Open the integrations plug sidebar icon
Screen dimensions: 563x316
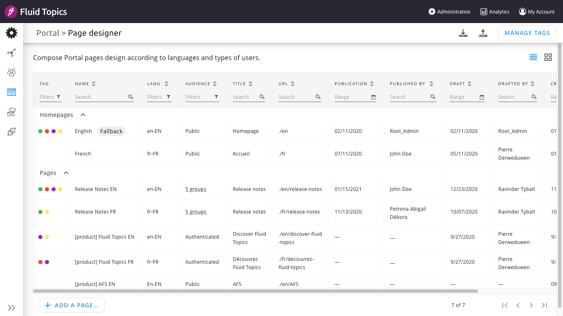(x=12, y=132)
